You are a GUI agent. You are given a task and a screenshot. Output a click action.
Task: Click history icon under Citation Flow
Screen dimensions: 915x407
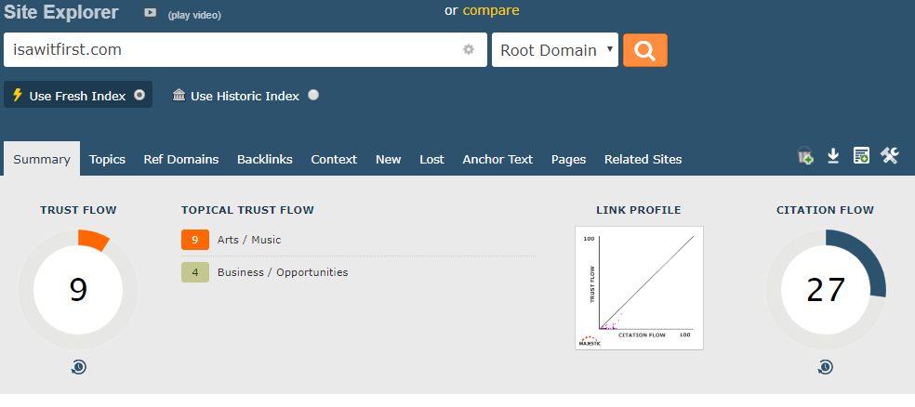click(x=825, y=367)
